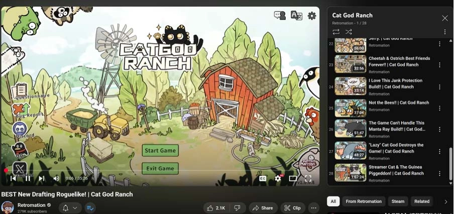Open Bug Report icon in game menu

[x=21, y=110]
